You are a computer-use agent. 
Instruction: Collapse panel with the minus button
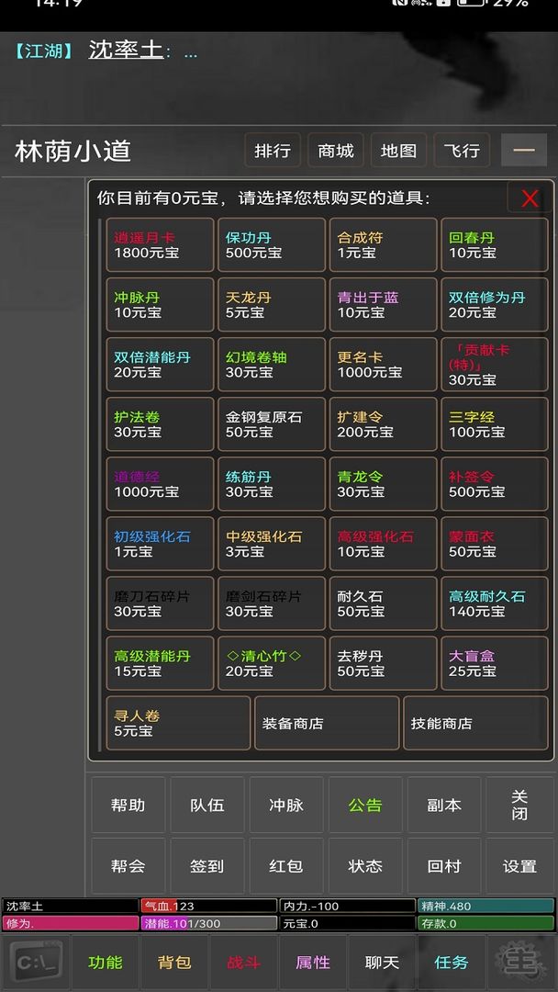coord(524,151)
